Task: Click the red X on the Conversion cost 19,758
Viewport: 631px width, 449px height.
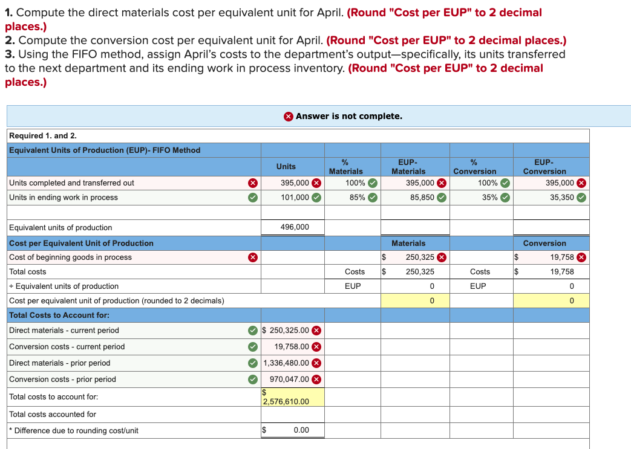Action: click(580, 257)
